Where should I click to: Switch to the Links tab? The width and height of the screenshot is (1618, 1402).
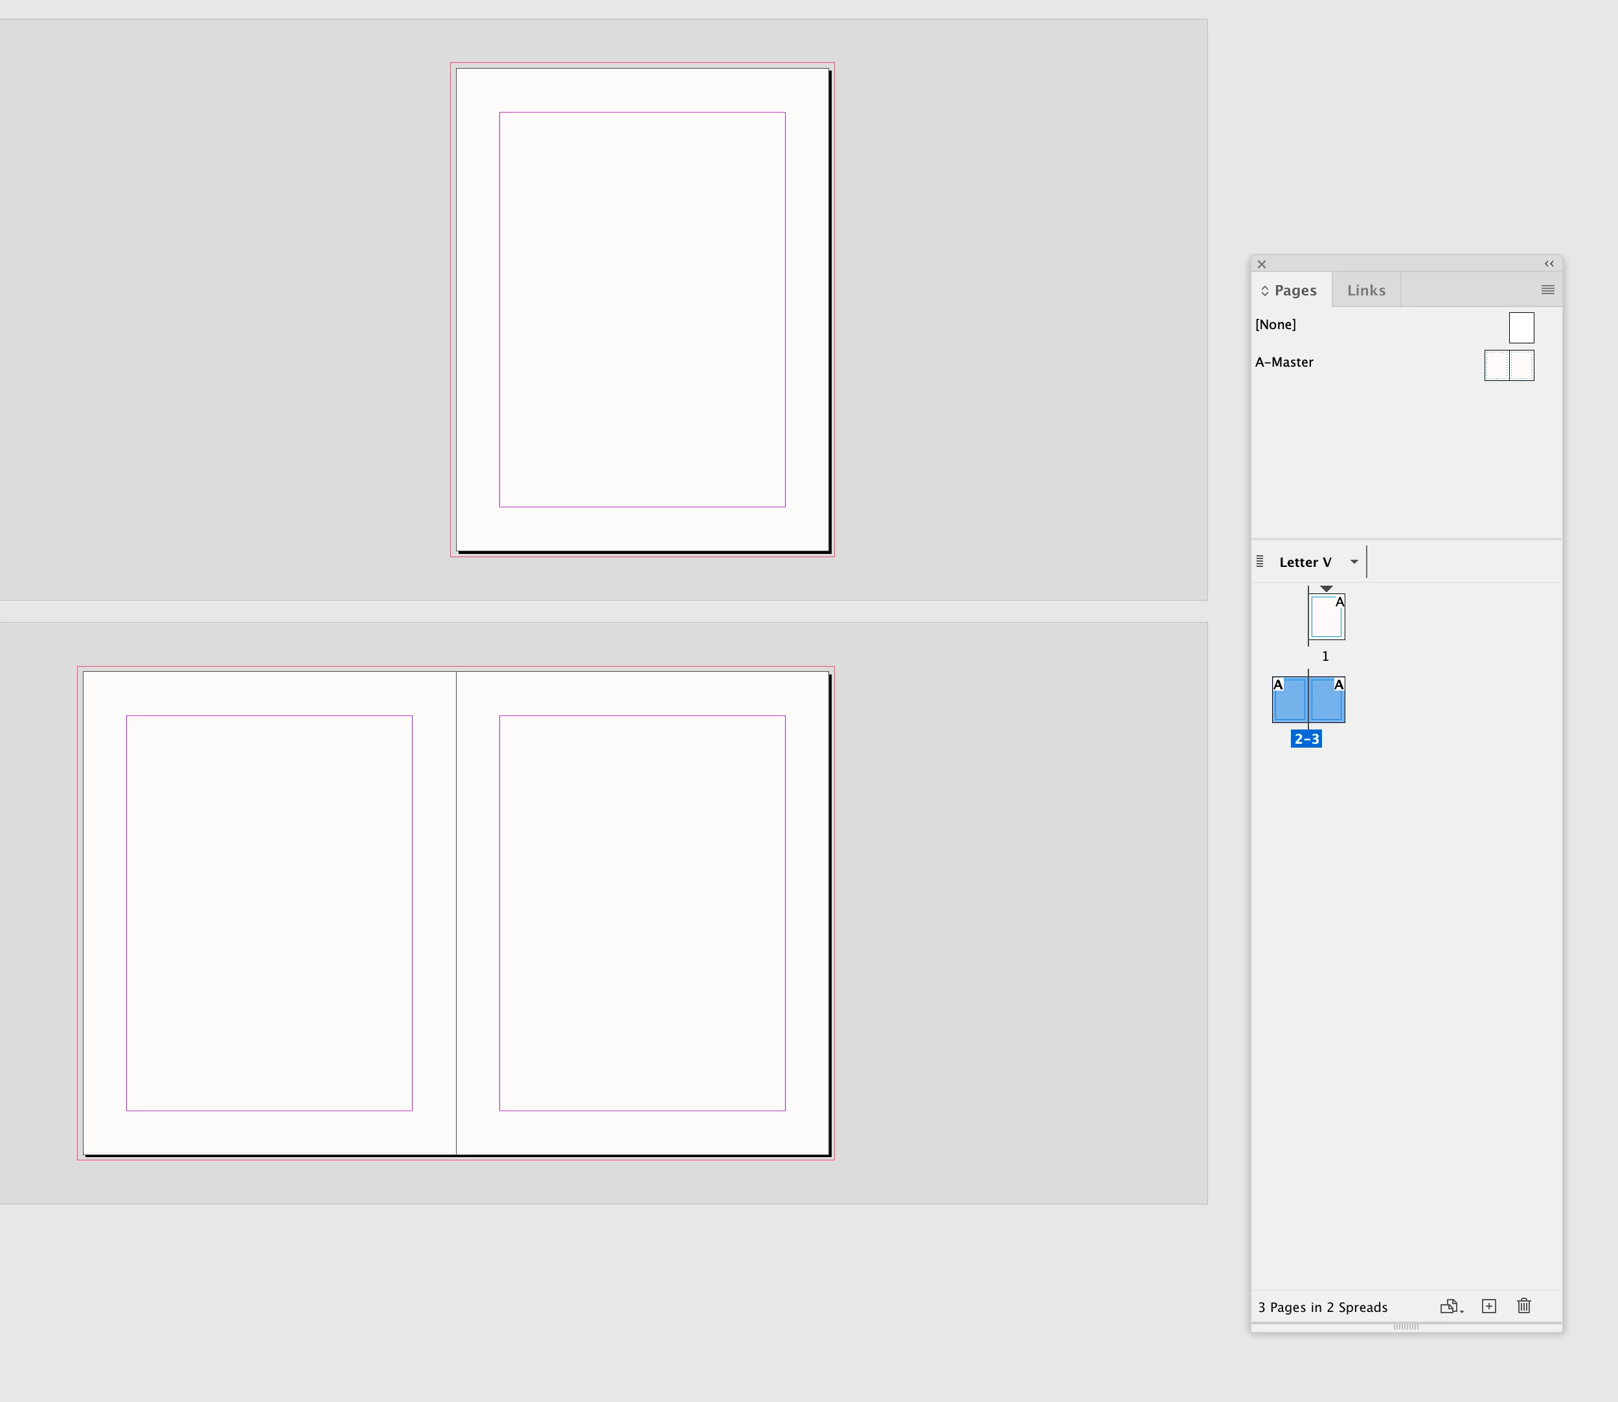point(1365,290)
